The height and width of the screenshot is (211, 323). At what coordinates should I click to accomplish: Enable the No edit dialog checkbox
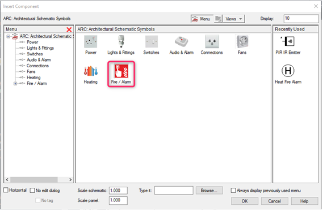click(32, 191)
